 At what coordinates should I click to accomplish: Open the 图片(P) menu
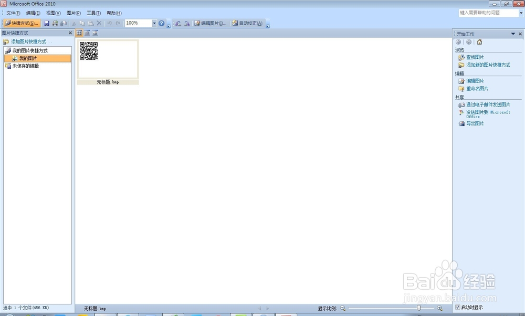[73, 13]
